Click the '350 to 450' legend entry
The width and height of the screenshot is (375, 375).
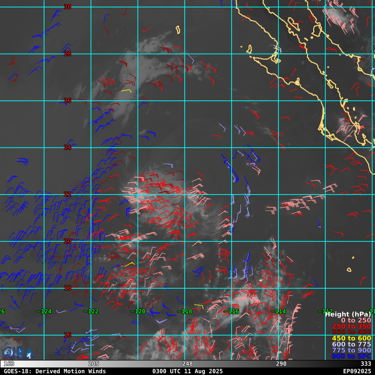352,332
